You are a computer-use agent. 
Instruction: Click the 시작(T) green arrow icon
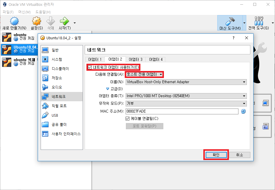tap(64, 21)
